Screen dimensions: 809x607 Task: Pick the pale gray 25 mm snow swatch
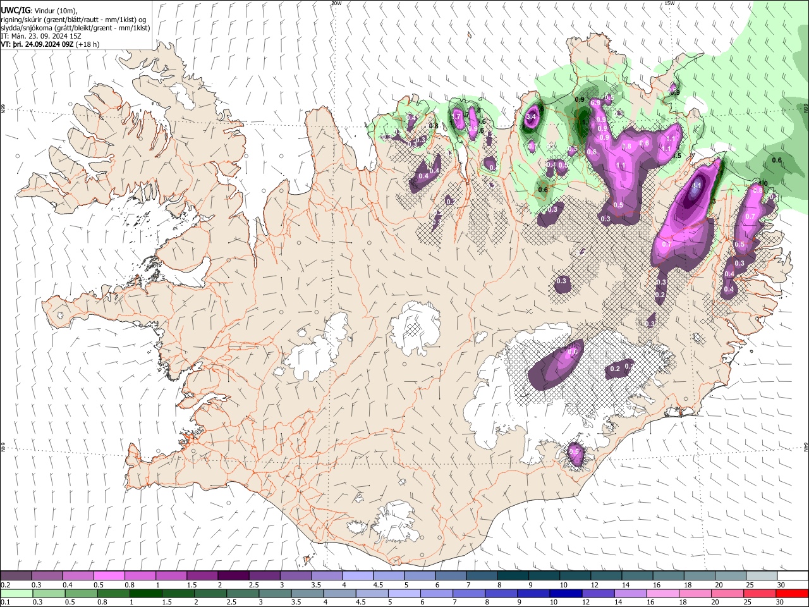coord(762,576)
